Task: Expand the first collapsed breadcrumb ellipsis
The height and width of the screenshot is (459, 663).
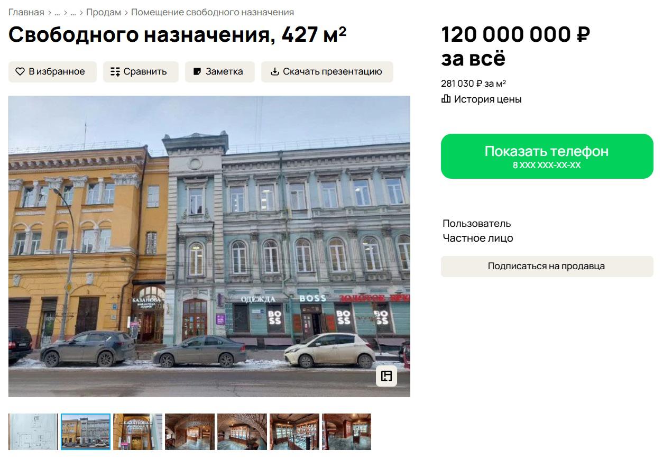Action: coord(58,12)
